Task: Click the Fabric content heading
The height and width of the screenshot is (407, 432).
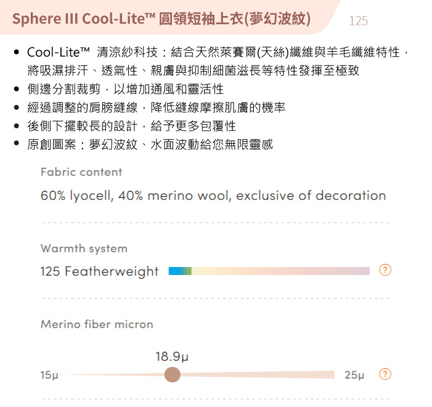Action: (x=81, y=172)
